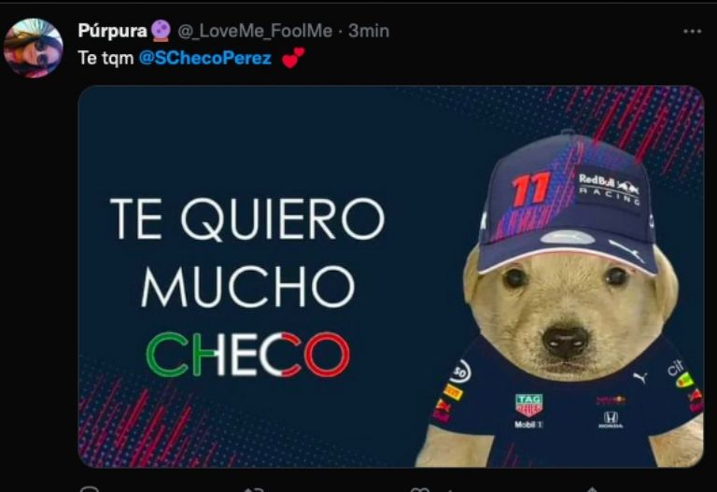The image size is (717, 492).
Task: Click the reply icon below the tweet
Action: (90, 489)
